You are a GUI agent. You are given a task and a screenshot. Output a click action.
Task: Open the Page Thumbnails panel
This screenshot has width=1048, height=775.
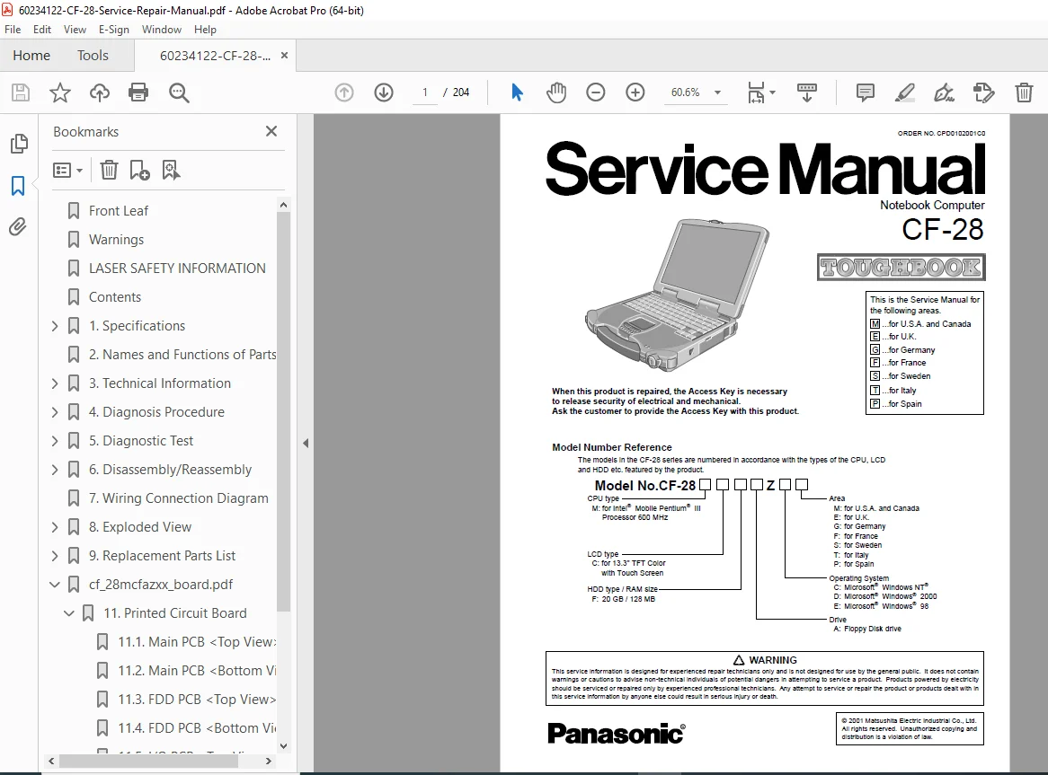click(x=19, y=143)
